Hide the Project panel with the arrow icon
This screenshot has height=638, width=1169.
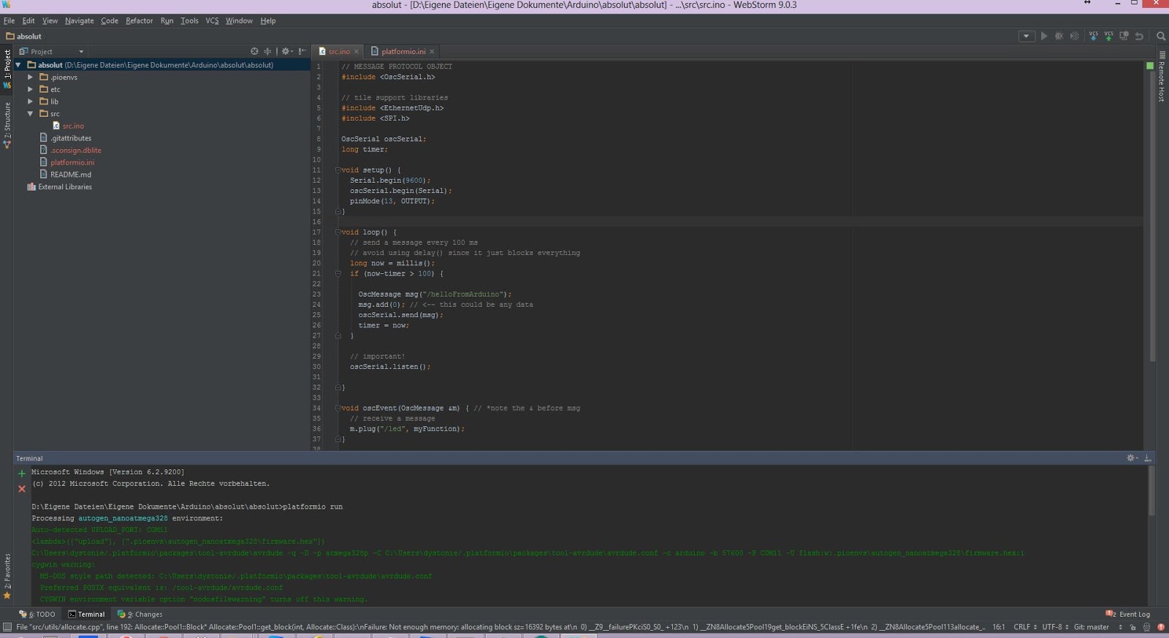click(x=302, y=51)
